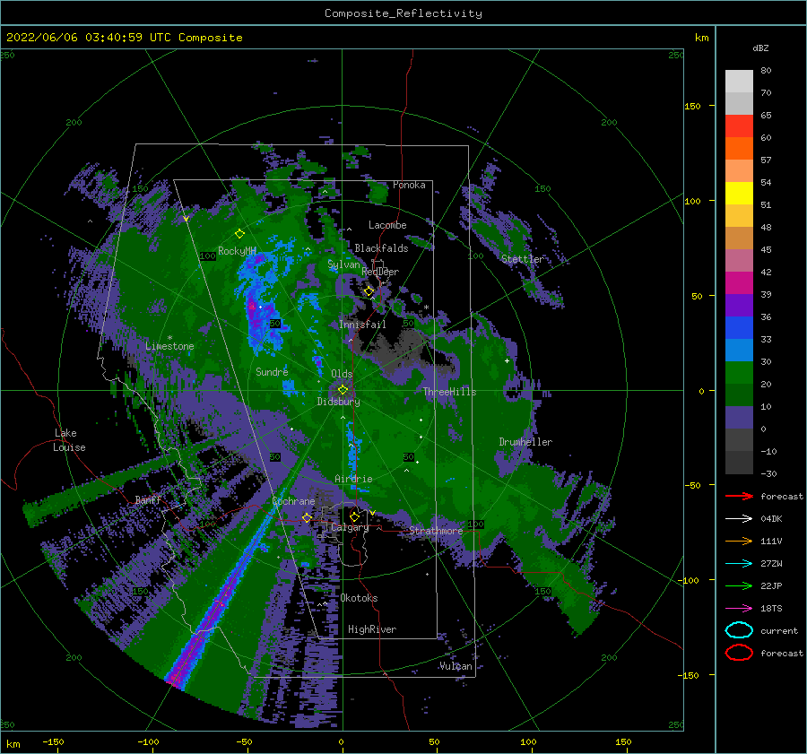This screenshot has width=807, height=754.
Task: Click the Airdrie town label
Action: coord(353,479)
